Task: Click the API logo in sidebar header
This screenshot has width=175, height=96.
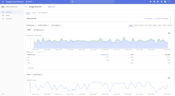Action: (x=3, y=7)
